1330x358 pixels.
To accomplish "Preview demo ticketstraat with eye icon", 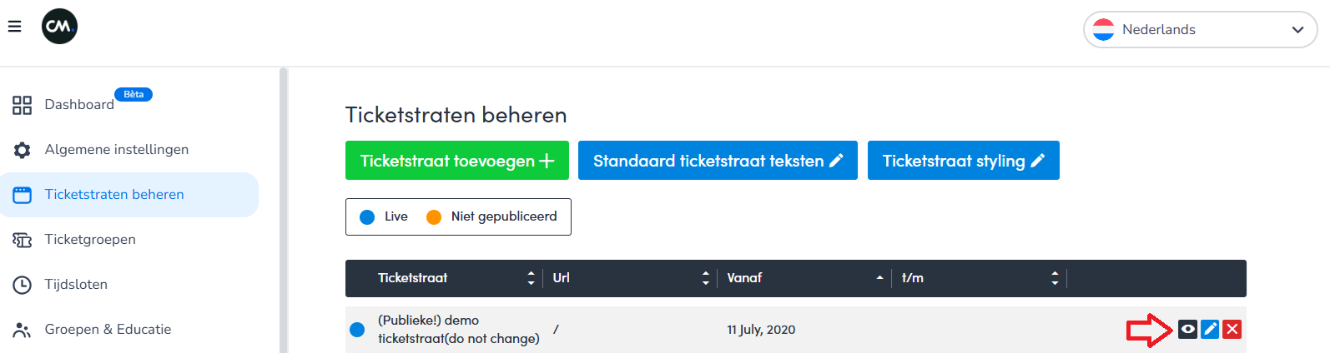I will tap(1187, 329).
